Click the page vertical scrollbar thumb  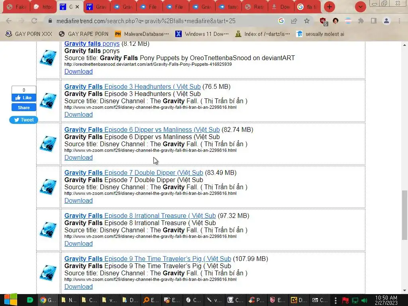tap(404, 215)
